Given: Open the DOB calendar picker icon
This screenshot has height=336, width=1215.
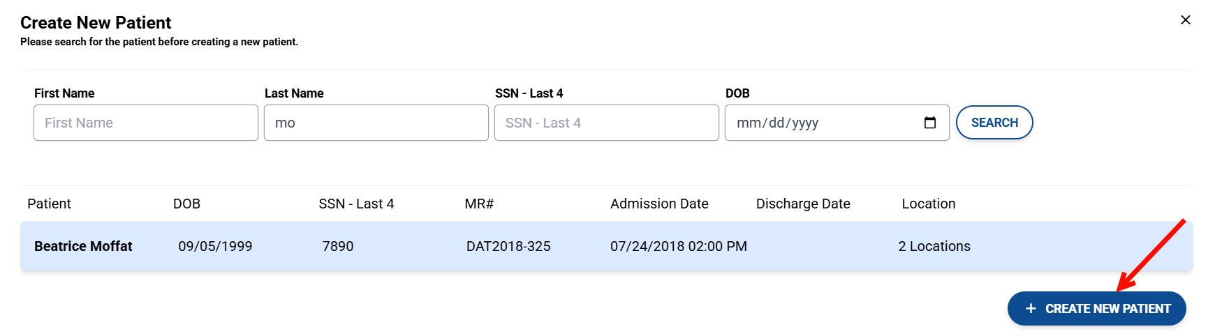Looking at the screenshot, I should click(929, 123).
